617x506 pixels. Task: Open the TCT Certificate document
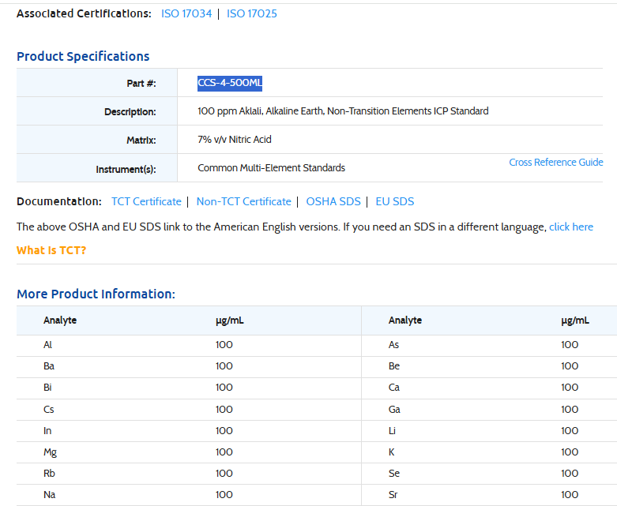point(146,201)
